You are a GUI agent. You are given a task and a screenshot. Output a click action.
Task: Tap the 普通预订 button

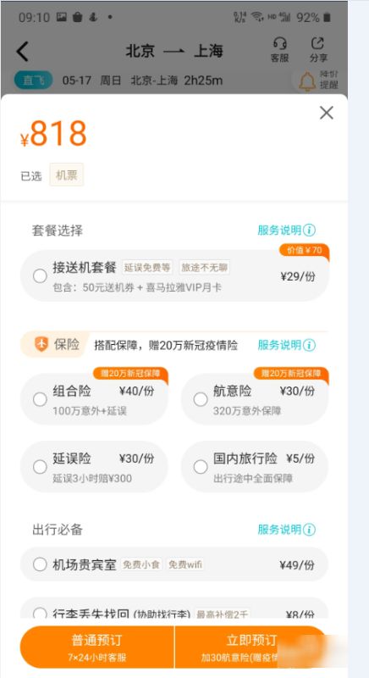coord(96,647)
